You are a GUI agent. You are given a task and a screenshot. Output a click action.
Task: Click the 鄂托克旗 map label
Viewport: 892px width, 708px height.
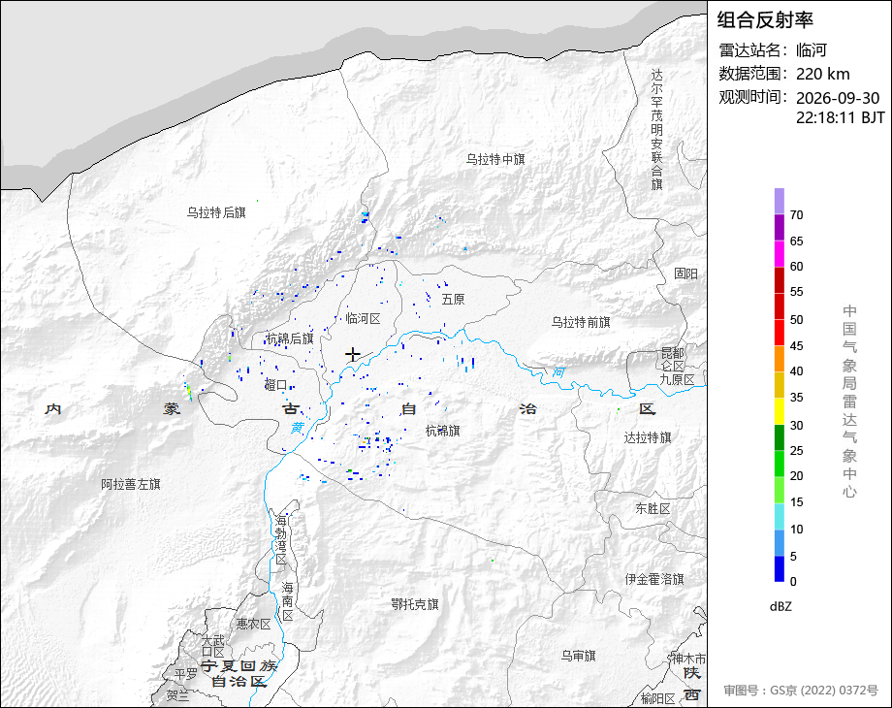pyautogui.click(x=415, y=604)
